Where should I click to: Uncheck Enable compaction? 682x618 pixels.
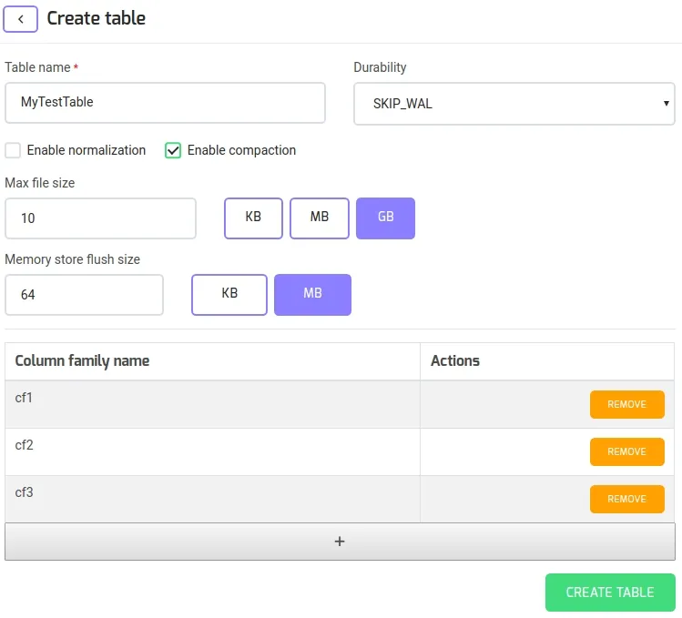tap(173, 150)
